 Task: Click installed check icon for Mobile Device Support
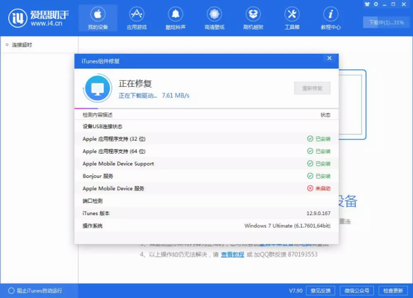[x=310, y=163]
